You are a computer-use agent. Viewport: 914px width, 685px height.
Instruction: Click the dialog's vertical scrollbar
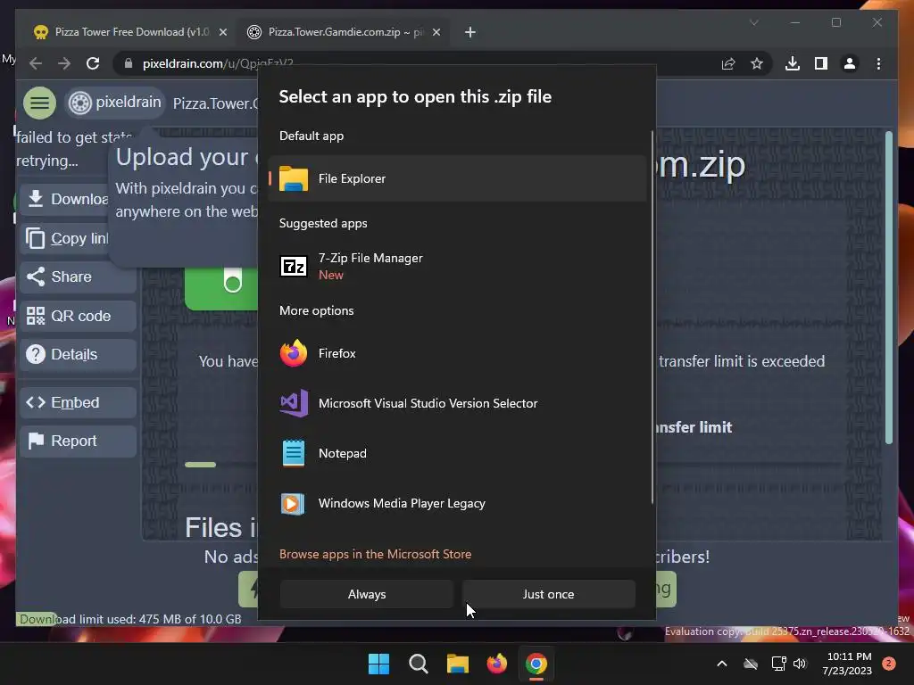[652, 318]
